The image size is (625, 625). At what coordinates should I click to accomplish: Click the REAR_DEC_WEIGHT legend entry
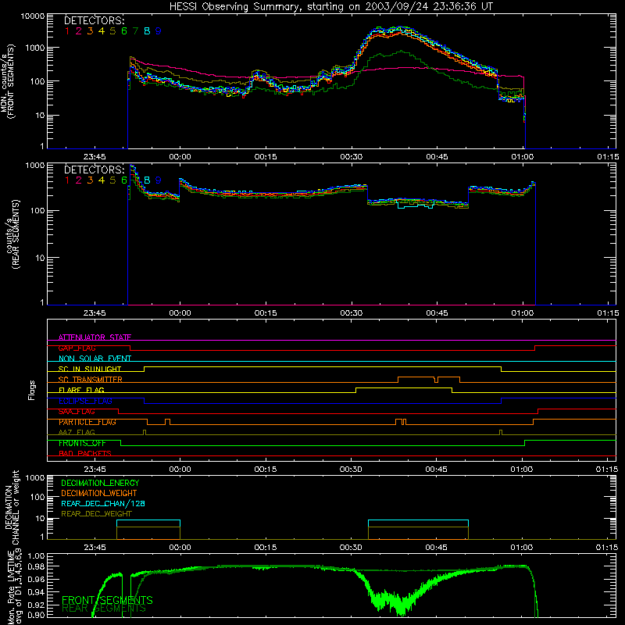click(x=96, y=514)
